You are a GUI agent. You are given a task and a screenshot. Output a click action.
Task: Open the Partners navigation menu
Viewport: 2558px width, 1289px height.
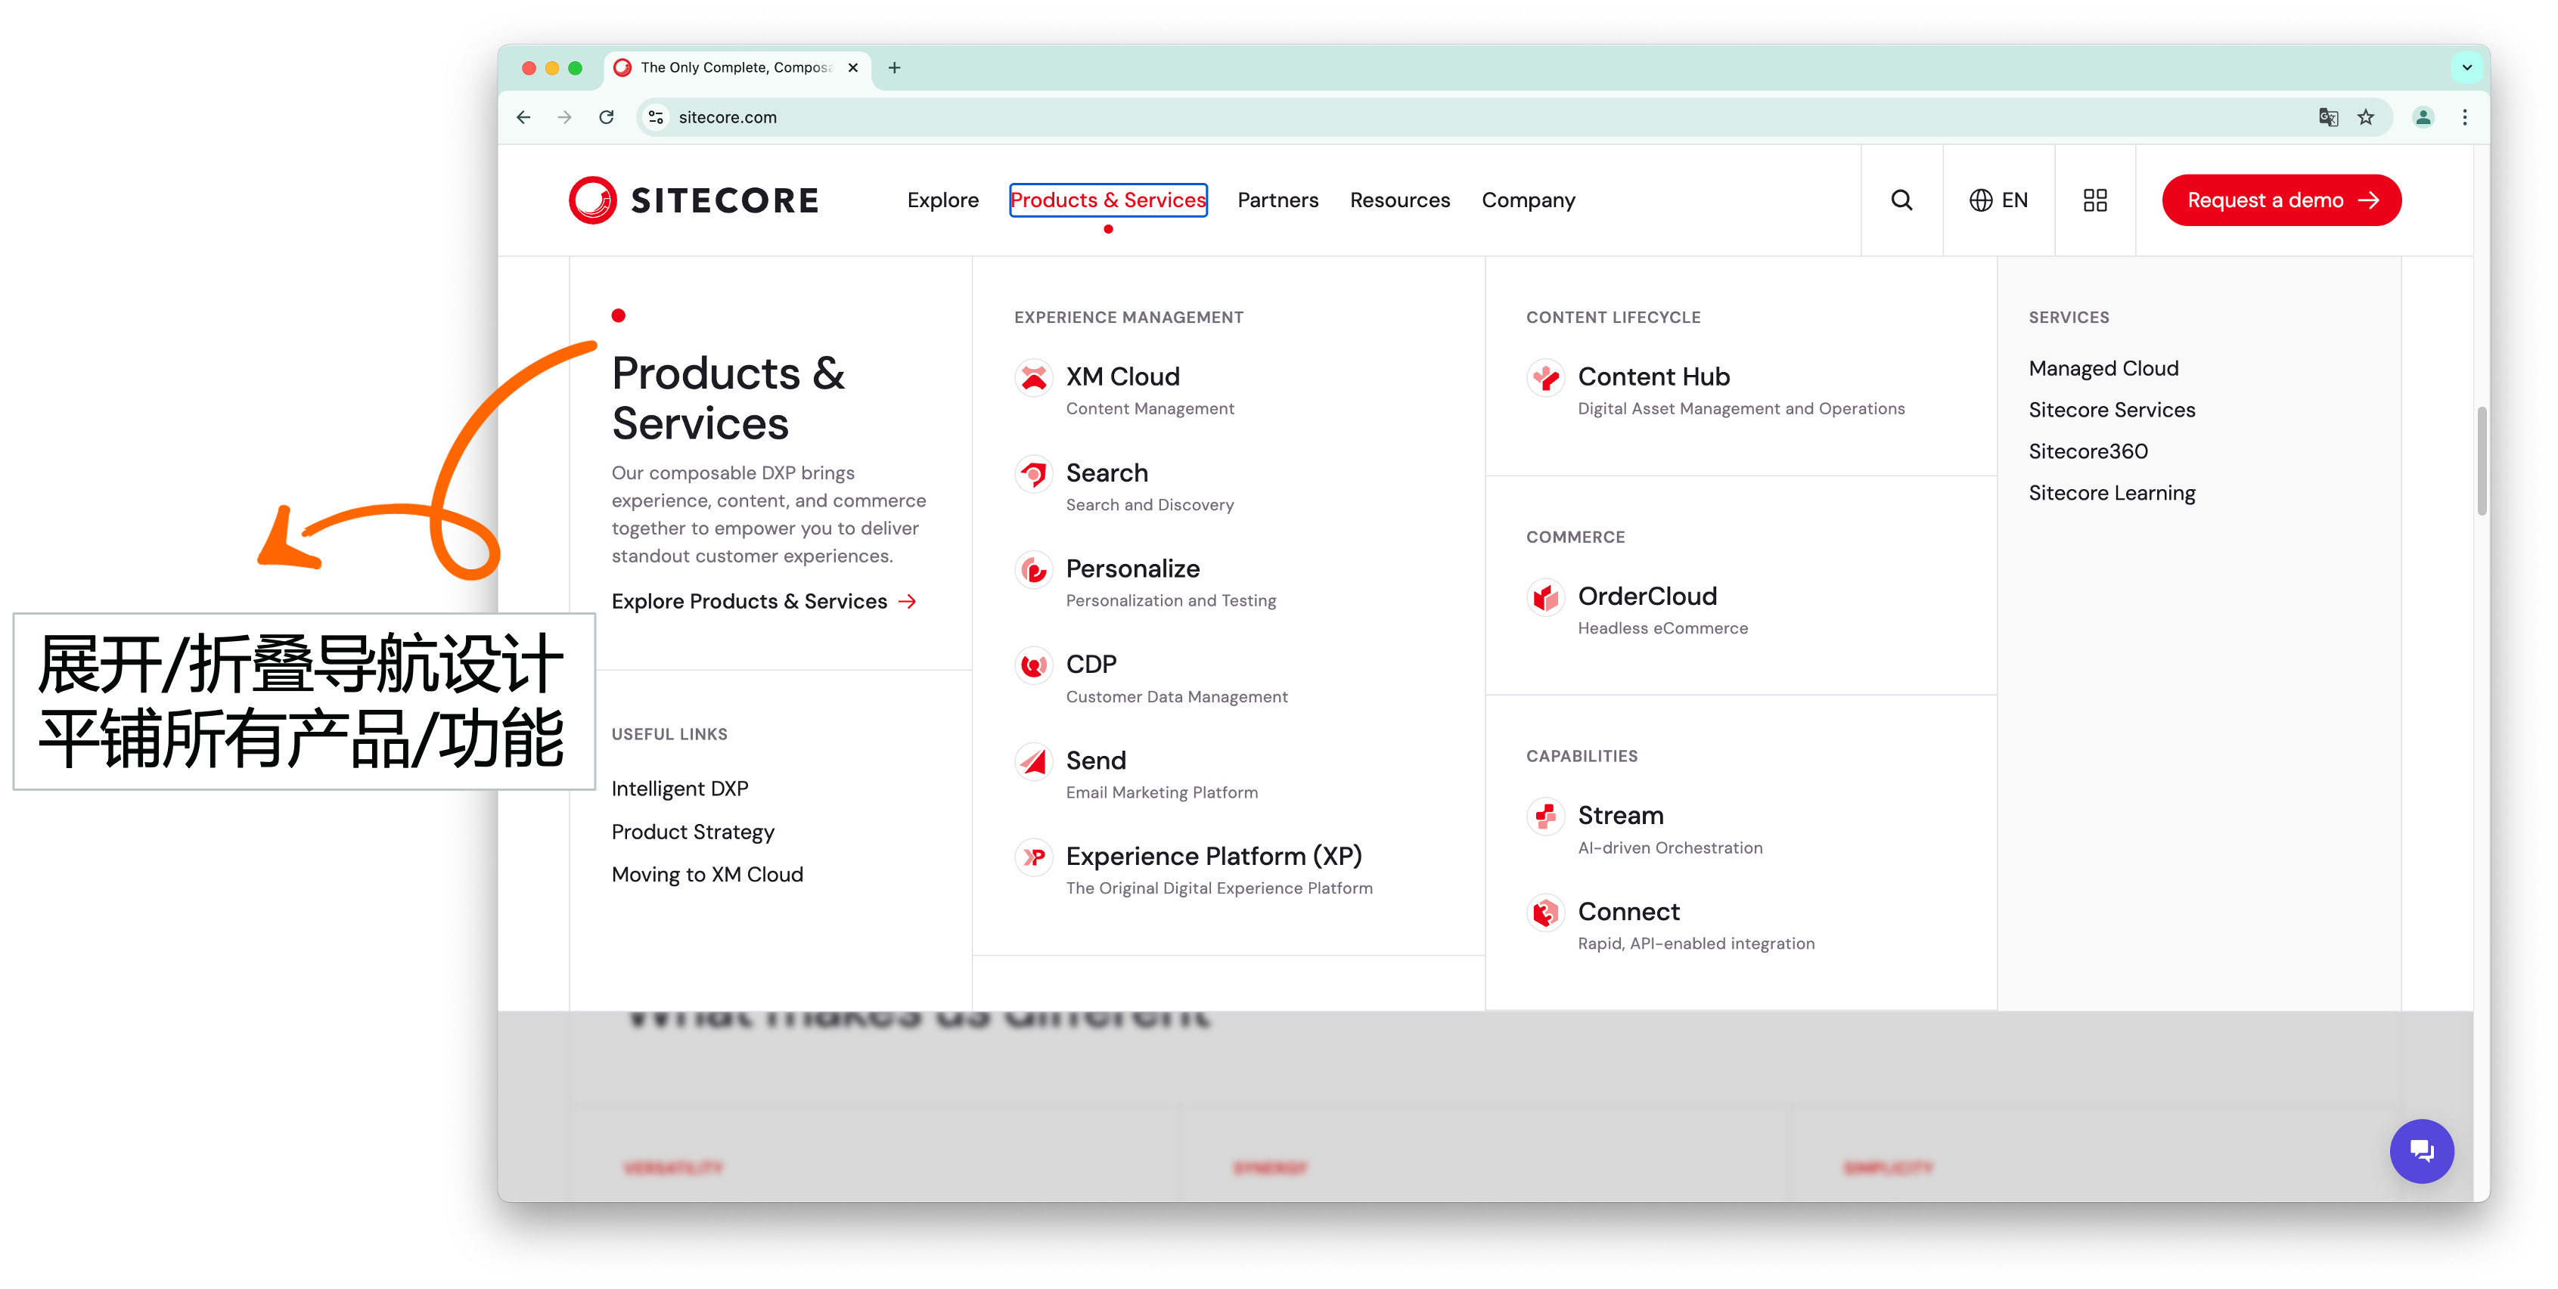(1277, 200)
